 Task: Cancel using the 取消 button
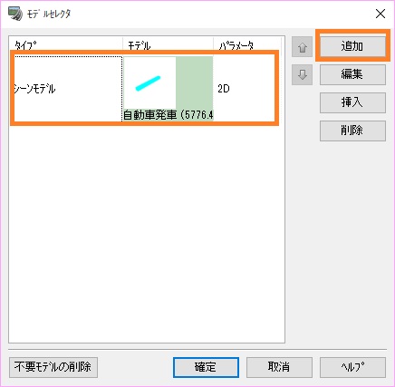pos(279,367)
